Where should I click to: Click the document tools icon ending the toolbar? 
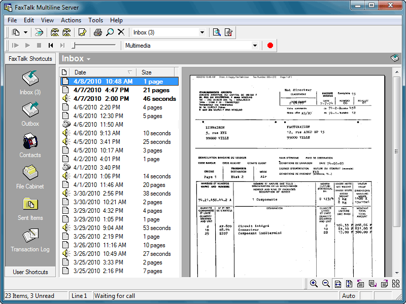[229, 32]
